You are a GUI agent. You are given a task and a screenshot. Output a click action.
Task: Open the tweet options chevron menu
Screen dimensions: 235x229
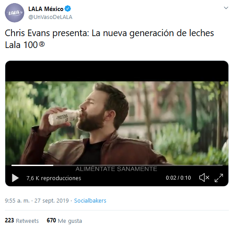226,8
